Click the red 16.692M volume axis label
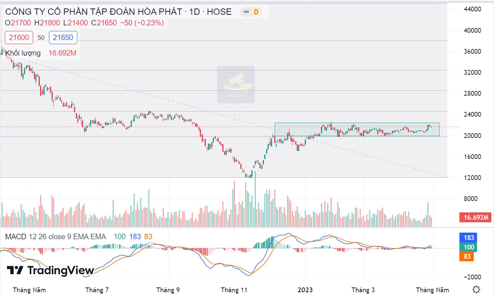494x297 pixels. [x=476, y=218]
